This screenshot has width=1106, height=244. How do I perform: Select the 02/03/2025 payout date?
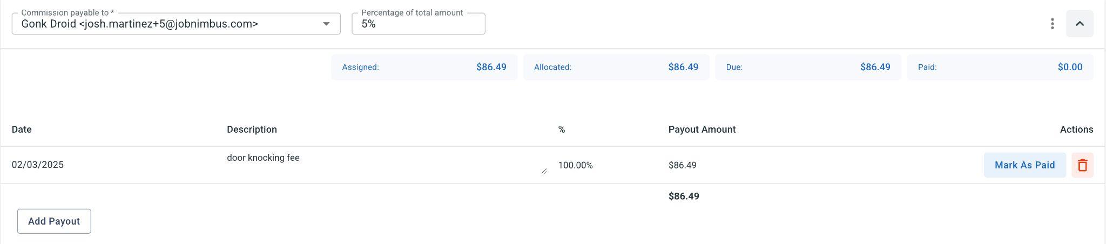(x=38, y=165)
